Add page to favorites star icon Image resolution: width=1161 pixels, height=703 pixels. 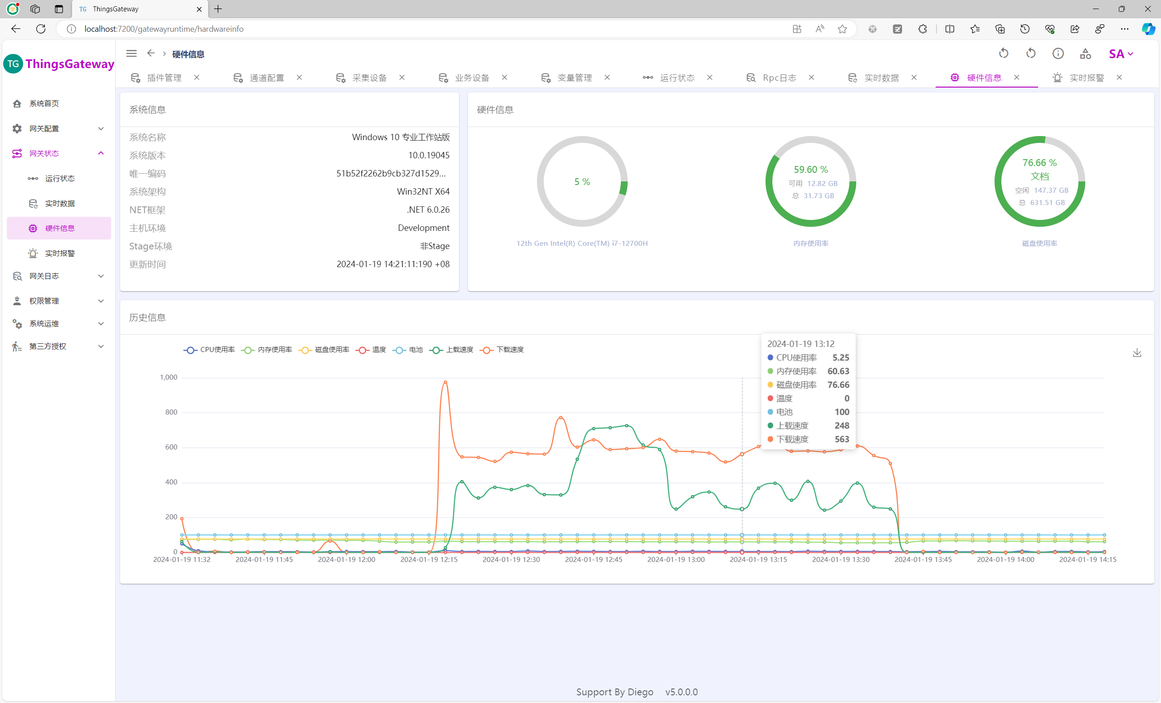842,29
